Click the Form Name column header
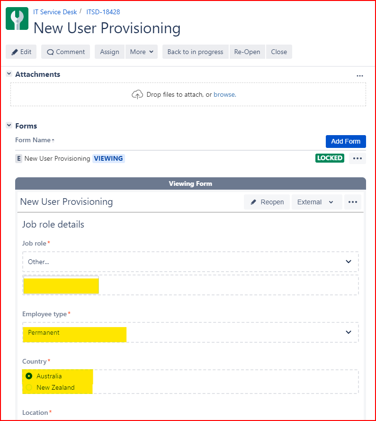Image resolution: width=376 pixels, height=421 pixels. coord(33,140)
